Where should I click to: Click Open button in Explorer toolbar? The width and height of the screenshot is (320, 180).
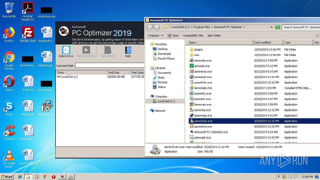tap(173, 35)
